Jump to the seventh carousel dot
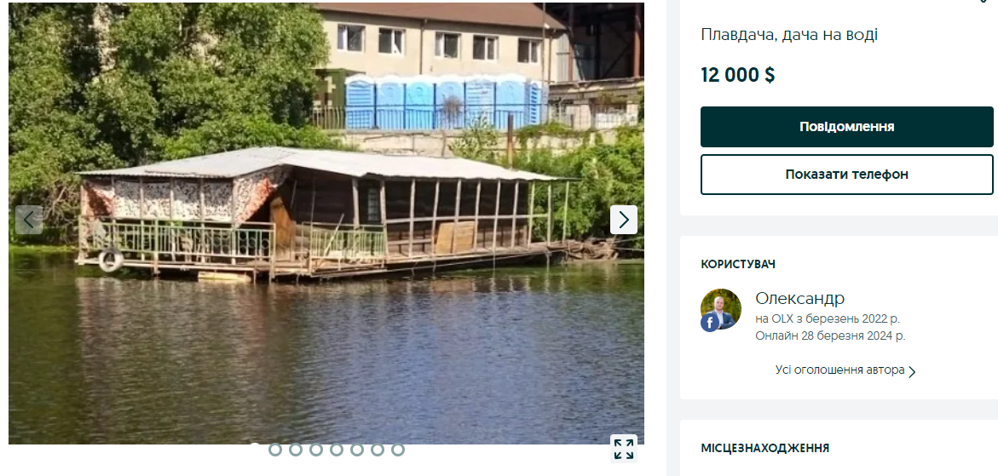Viewport: 998px width, 476px height. [378, 450]
